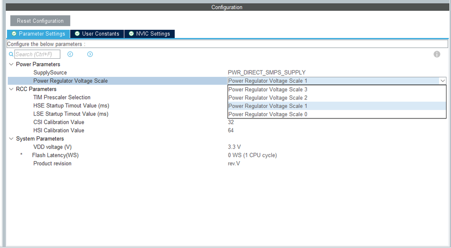This screenshot has width=451, height=248.
Task: Open the NVIC Settings tab
Action: pos(149,34)
